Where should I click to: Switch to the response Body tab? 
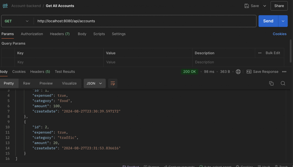point(4,72)
